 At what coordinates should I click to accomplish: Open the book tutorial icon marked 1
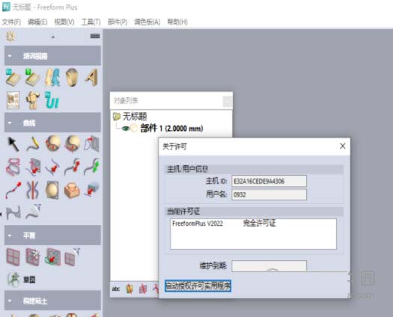tap(13, 77)
